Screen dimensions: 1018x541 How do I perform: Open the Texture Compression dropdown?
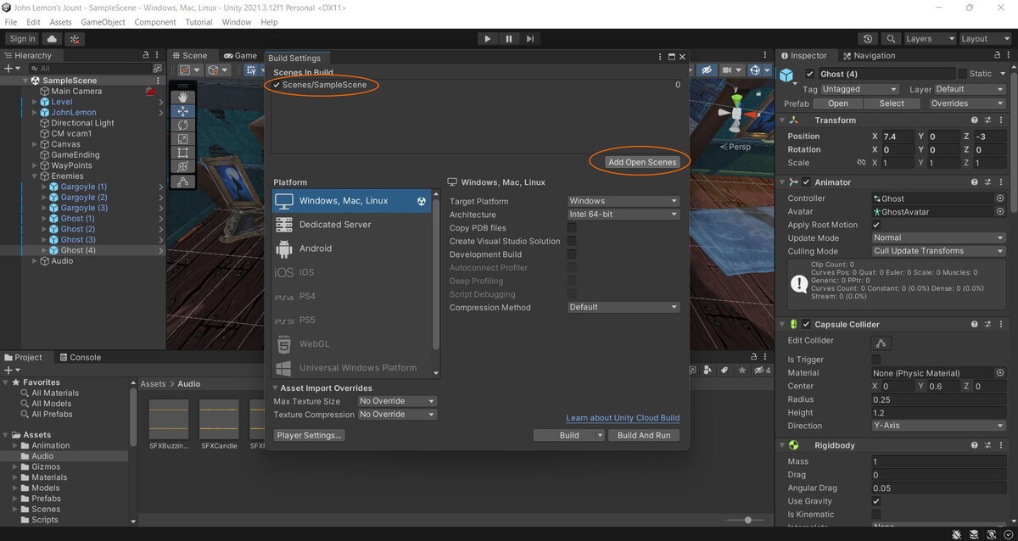pos(397,415)
